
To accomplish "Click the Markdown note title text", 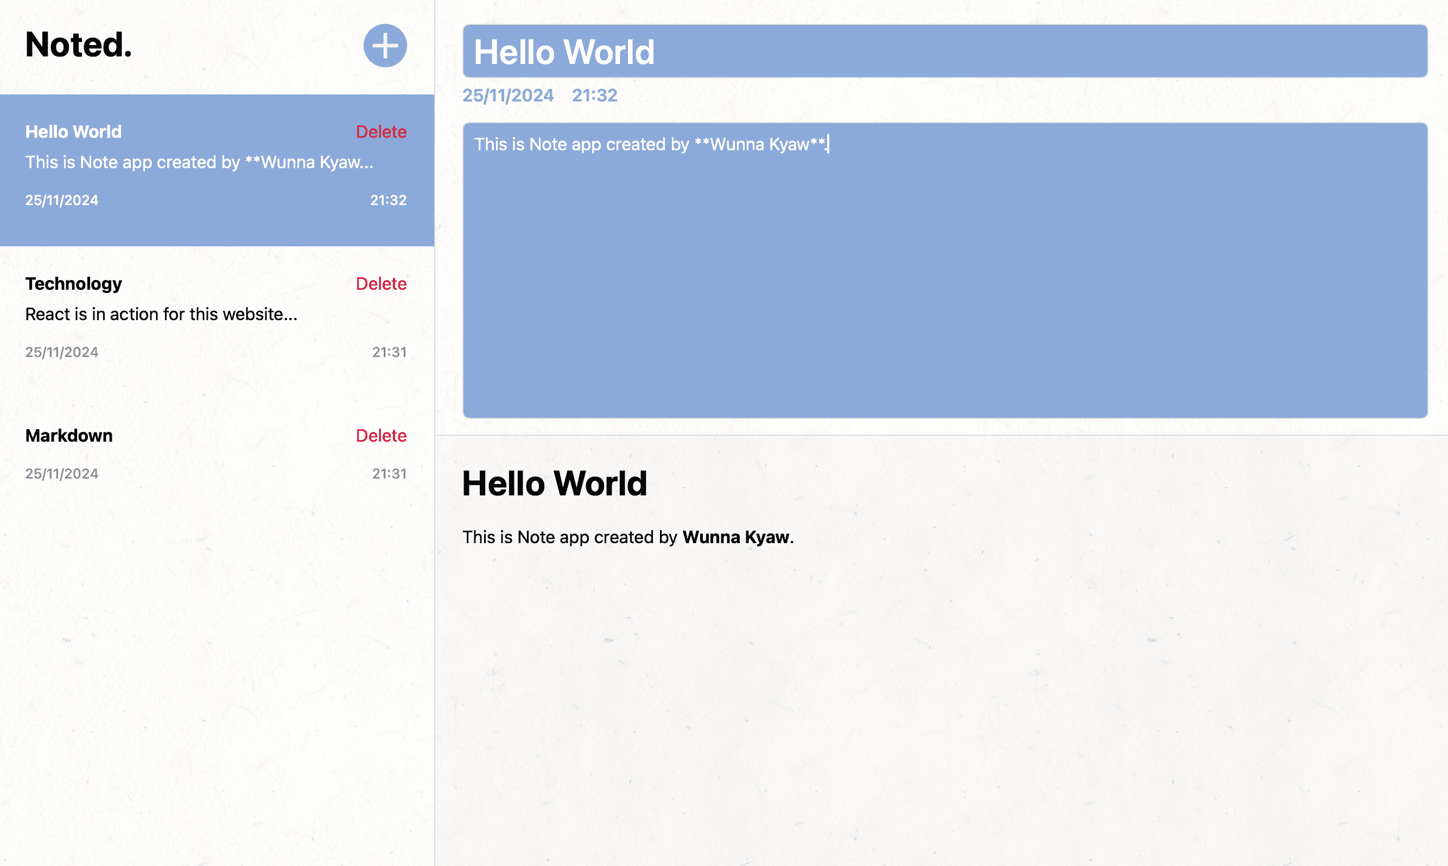I will (69, 435).
